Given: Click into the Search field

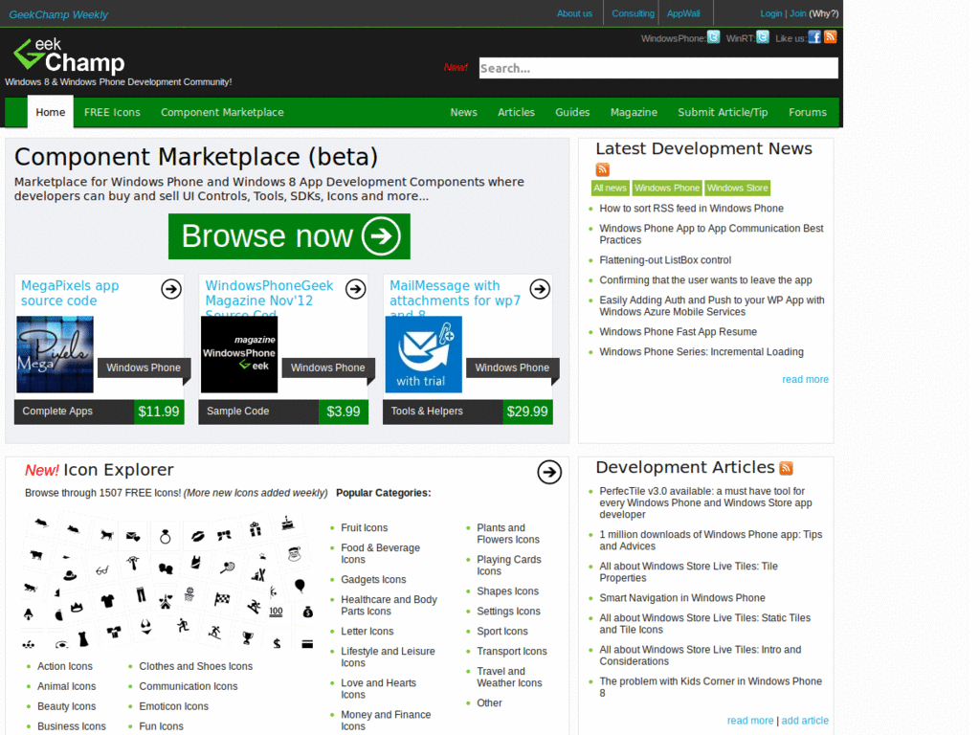Looking at the screenshot, I should pos(658,68).
